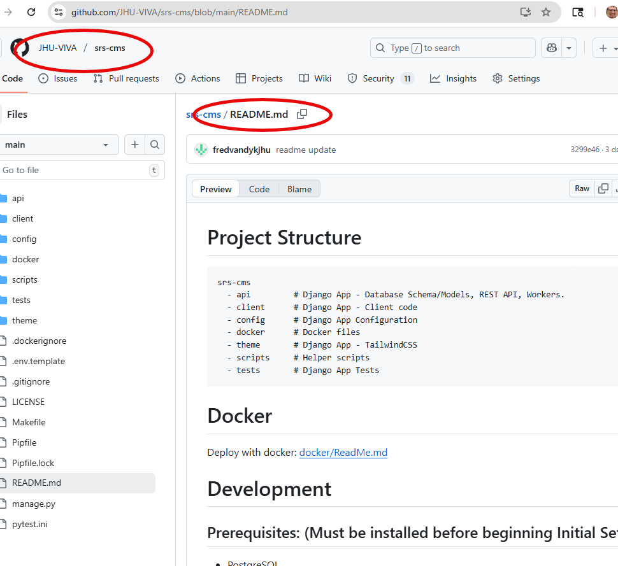Viewport: 618px width, 566px height.
Task: Click the copy raw file contents icon
Action: [603, 188]
